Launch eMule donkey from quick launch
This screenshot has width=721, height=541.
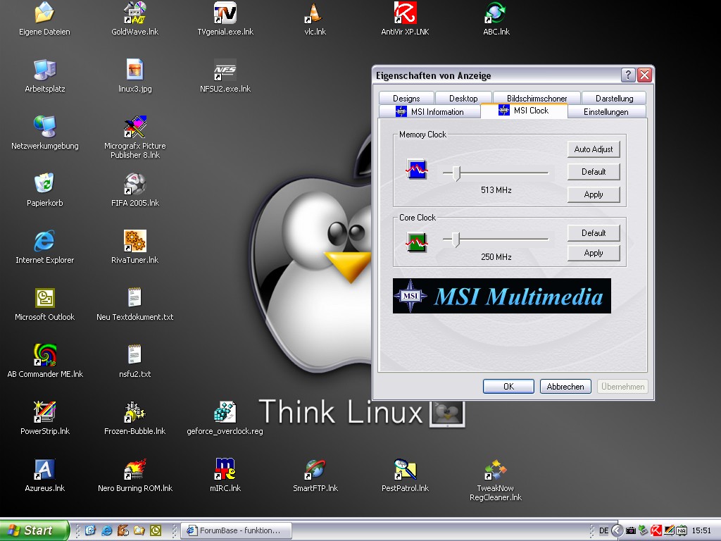pyautogui.click(x=123, y=530)
